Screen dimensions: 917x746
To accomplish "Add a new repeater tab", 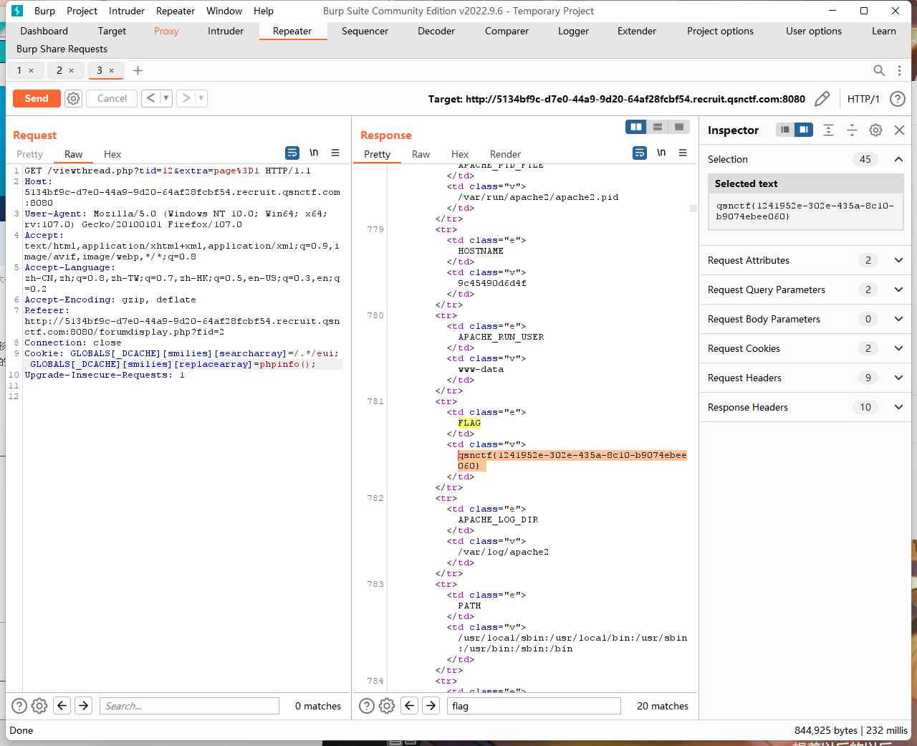I will (x=138, y=70).
